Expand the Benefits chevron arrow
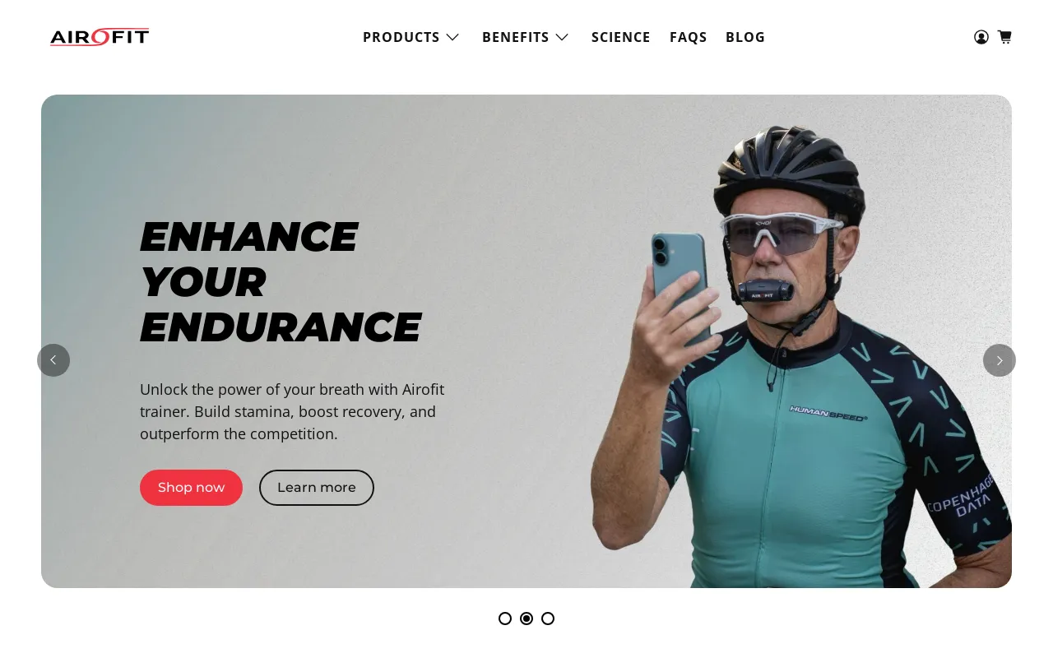This screenshot has height=658, width=1053. pyautogui.click(x=562, y=37)
